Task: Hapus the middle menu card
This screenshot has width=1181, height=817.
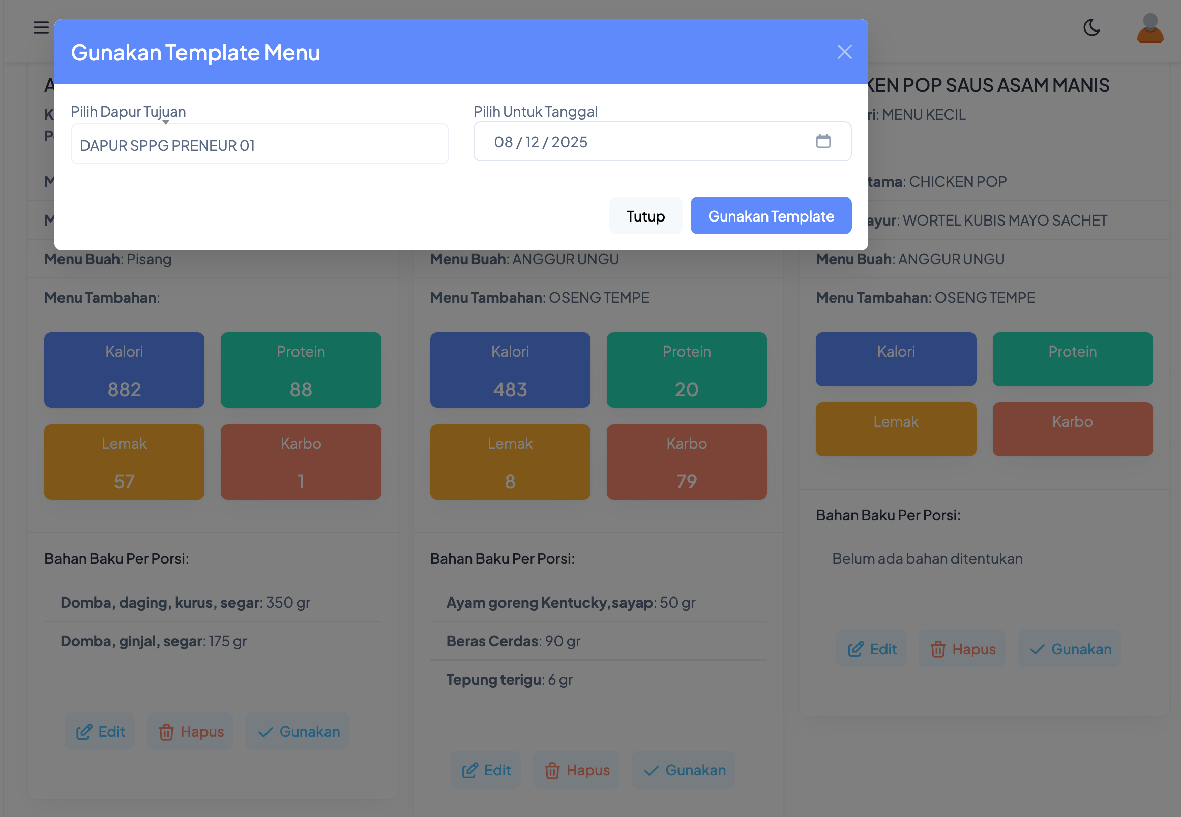Action: point(576,770)
